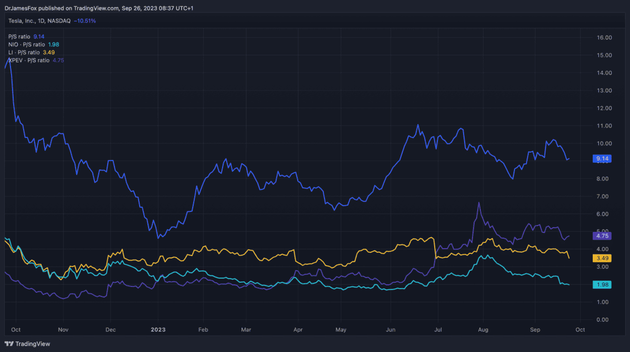Viewport: 630px width, 352px height.
Task: Click the -10.51% change value
Action: [x=85, y=20]
